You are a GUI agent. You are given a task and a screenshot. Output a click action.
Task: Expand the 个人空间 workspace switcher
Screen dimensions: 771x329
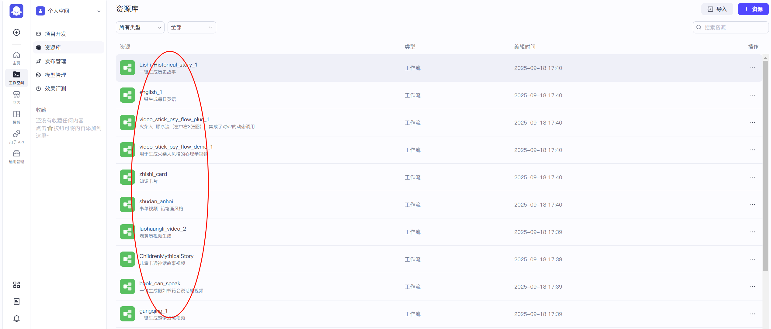tap(68, 11)
